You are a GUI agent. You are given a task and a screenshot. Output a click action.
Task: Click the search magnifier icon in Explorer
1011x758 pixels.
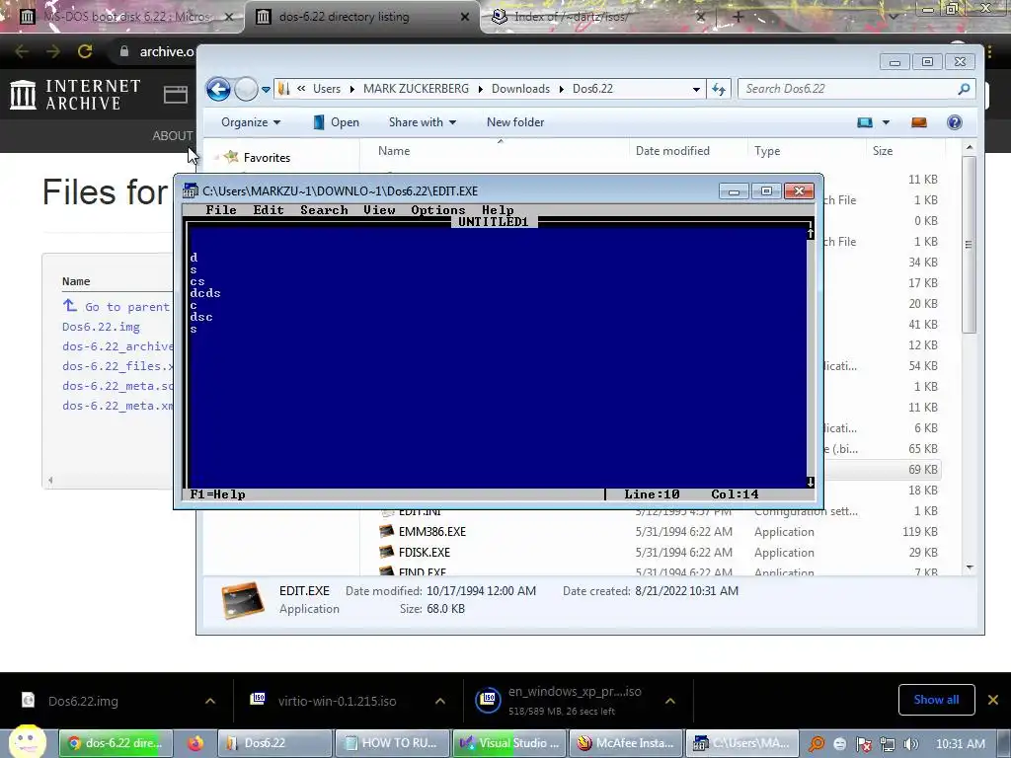click(964, 89)
